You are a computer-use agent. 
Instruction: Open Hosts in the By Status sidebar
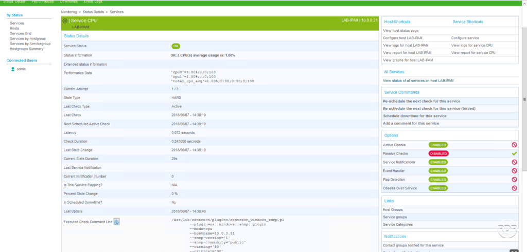point(14,28)
